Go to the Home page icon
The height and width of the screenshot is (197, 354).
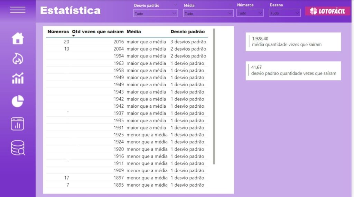18,38
